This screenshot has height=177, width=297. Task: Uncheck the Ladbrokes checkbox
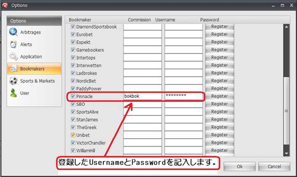coord(73,73)
